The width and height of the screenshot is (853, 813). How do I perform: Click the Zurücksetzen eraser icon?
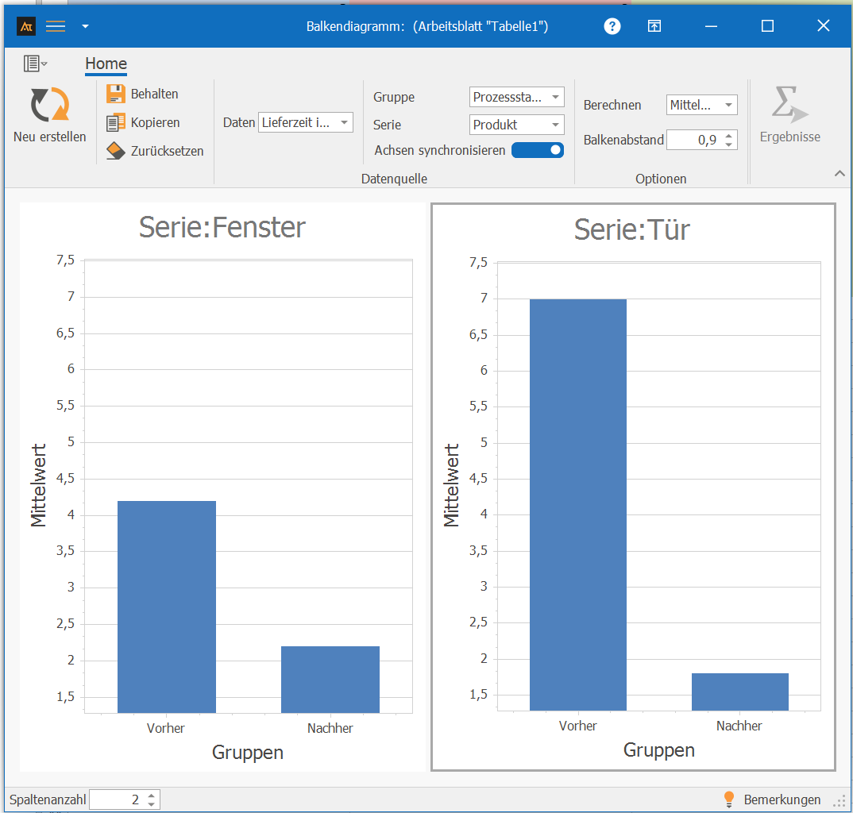(x=116, y=151)
